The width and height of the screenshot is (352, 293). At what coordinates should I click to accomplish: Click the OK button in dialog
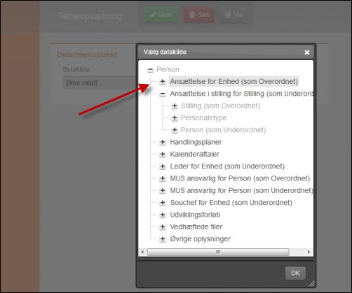(295, 273)
